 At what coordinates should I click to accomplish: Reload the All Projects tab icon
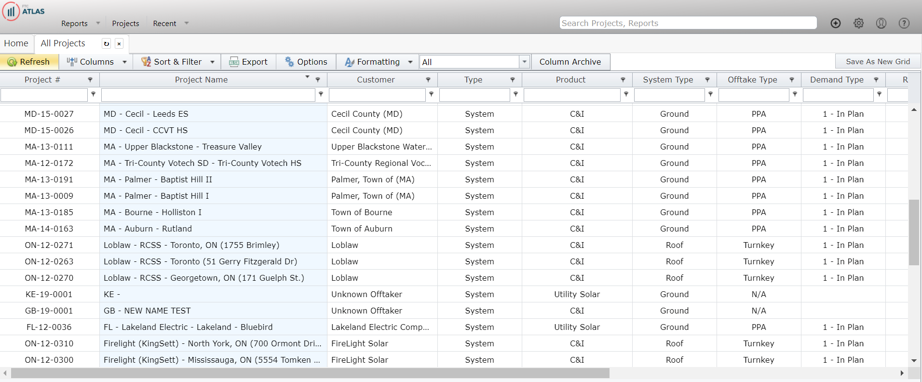pos(107,43)
